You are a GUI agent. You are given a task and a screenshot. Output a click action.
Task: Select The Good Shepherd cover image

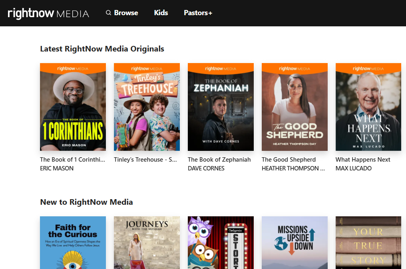(x=295, y=107)
